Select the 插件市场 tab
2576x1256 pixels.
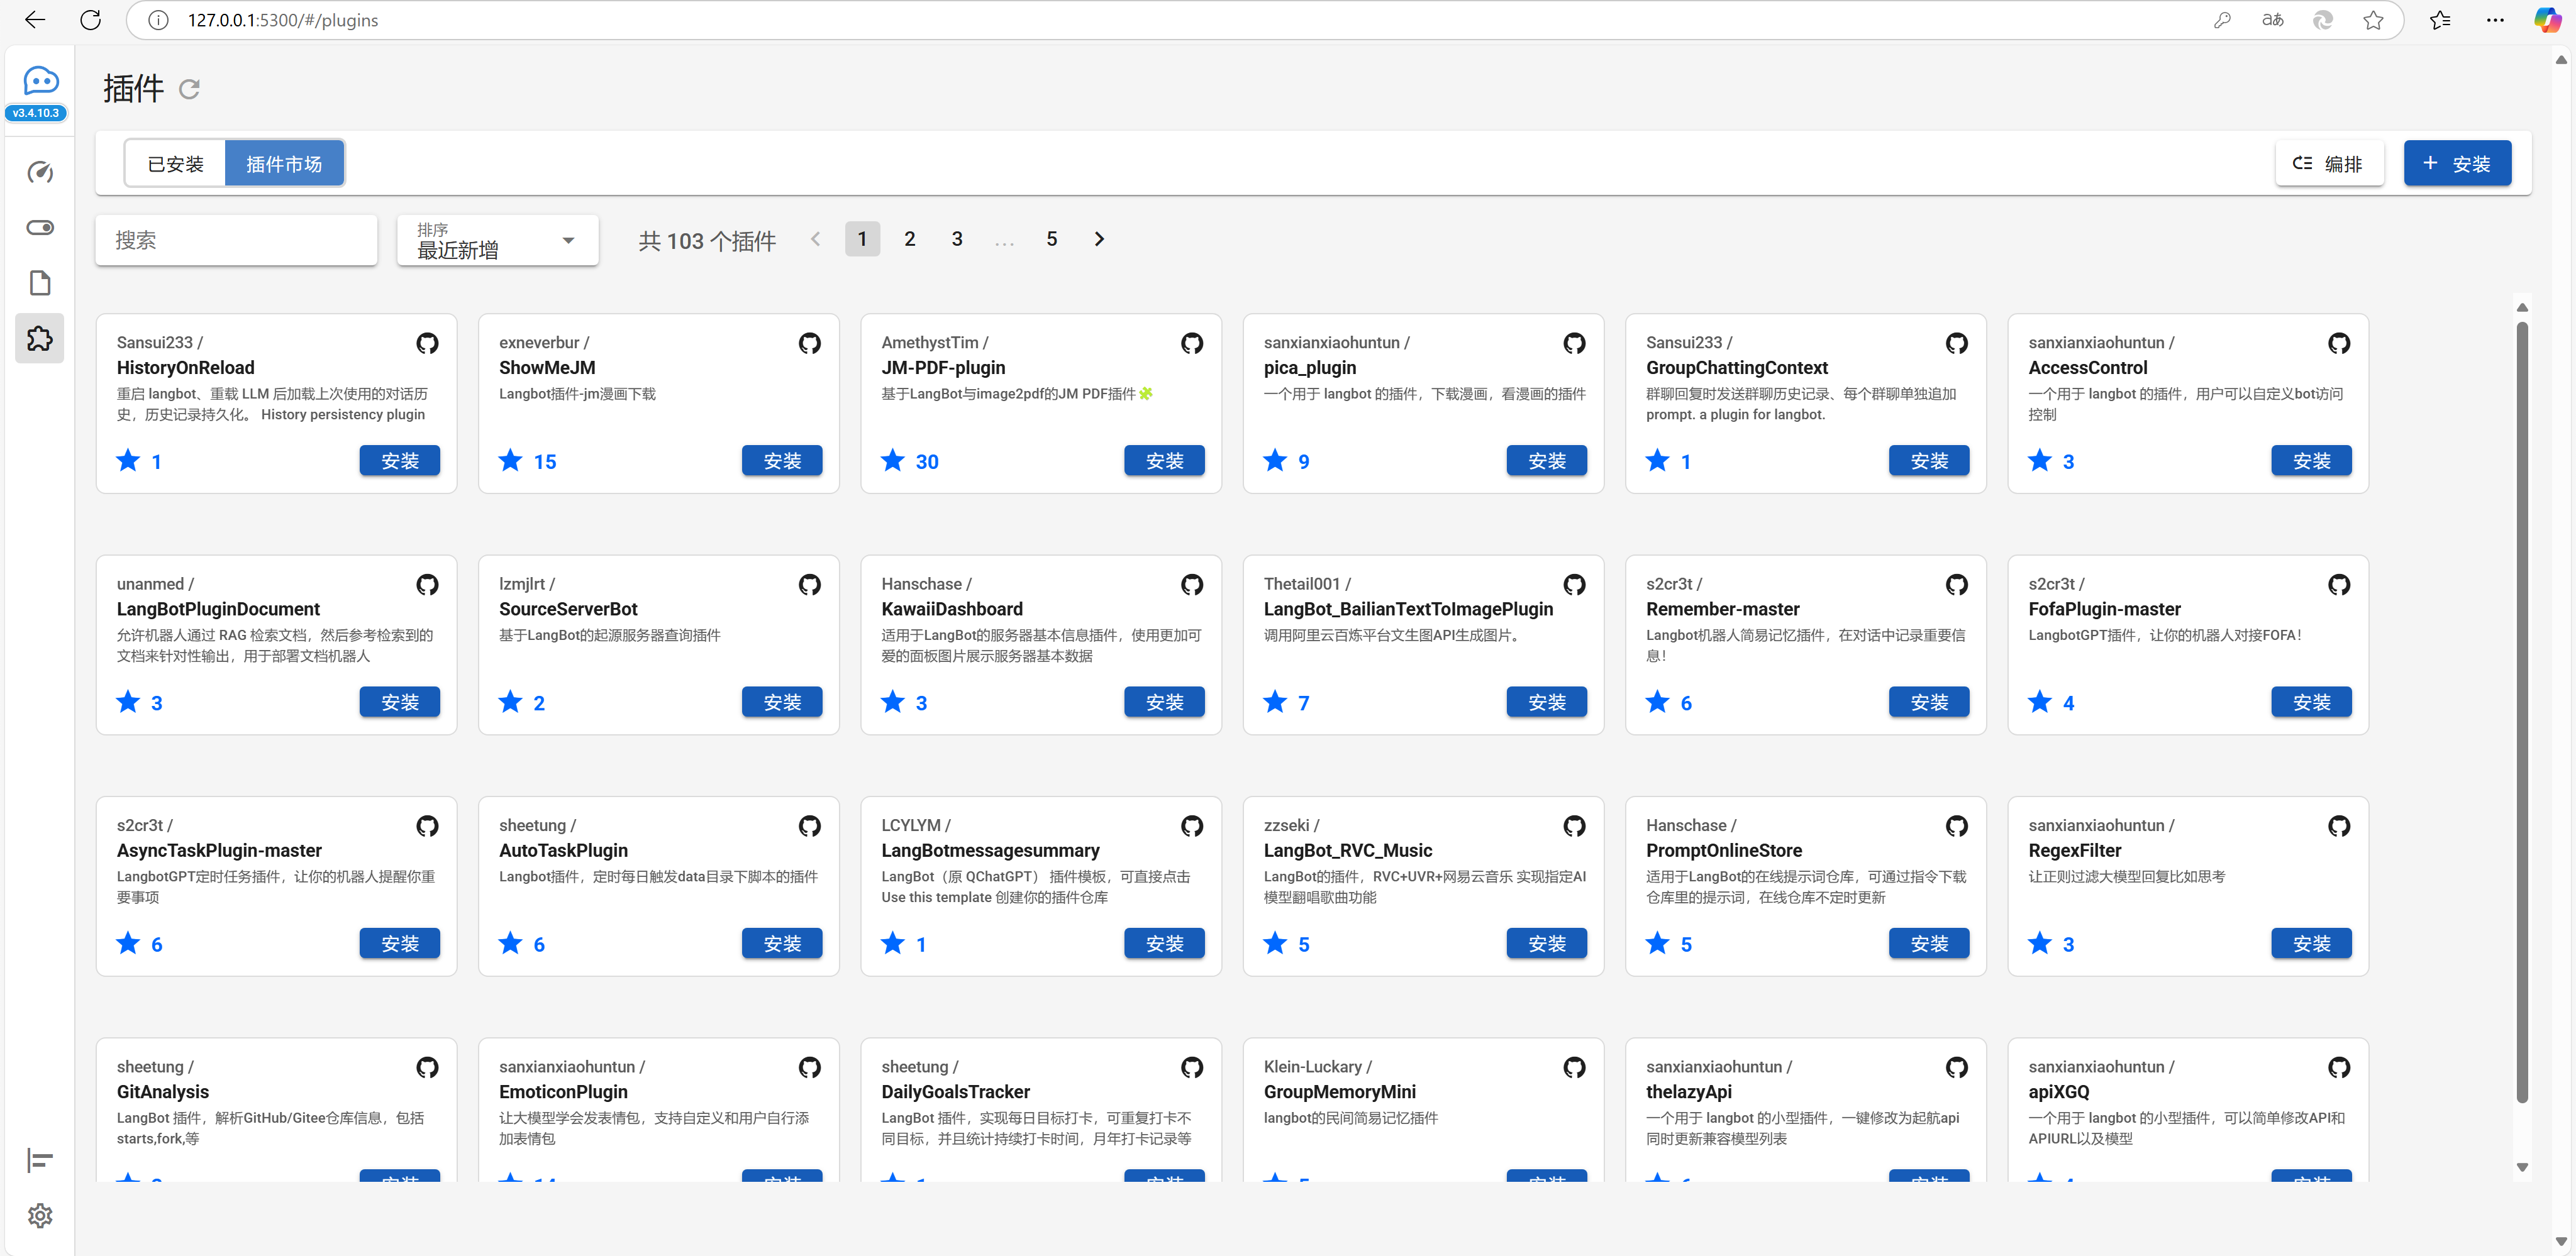click(284, 164)
